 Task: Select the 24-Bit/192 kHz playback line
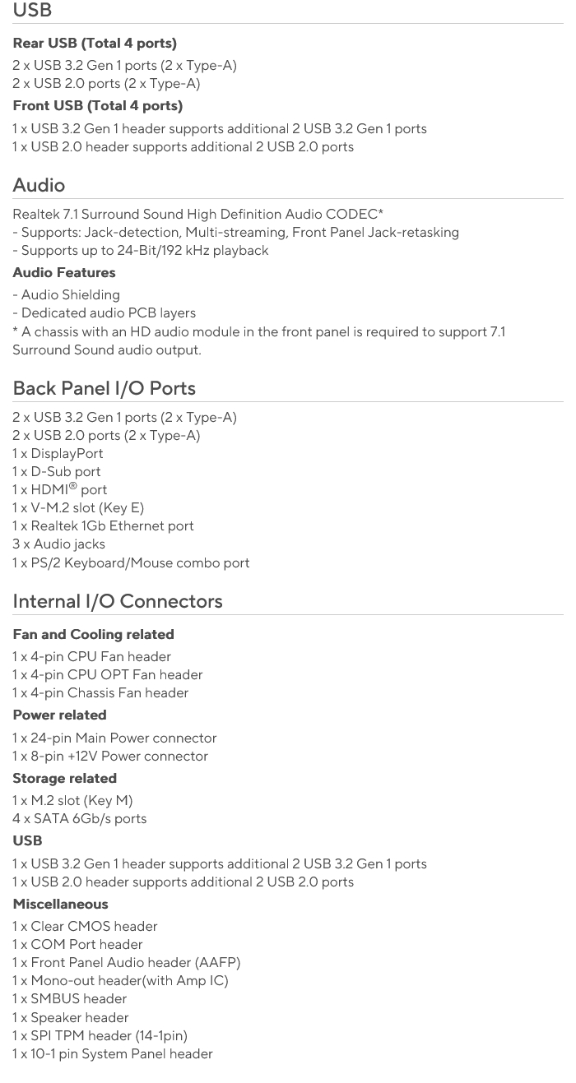(x=141, y=250)
